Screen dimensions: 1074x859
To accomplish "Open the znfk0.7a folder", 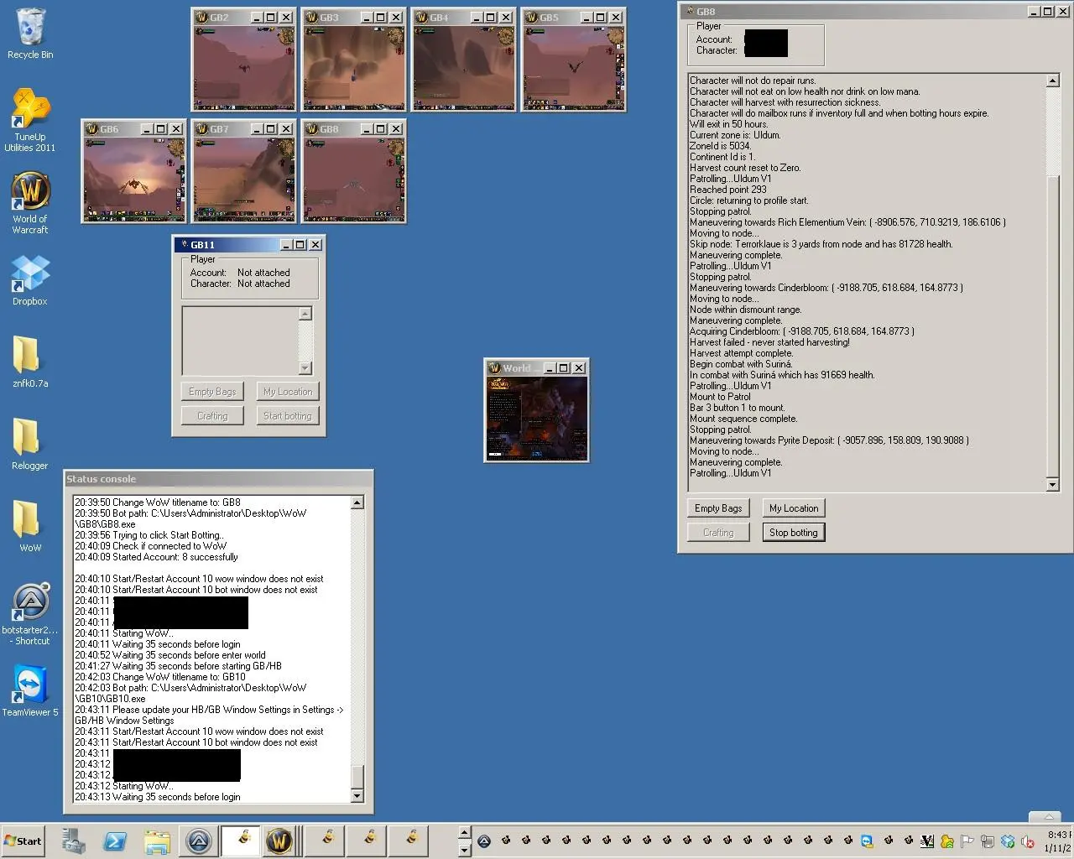I will (28, 357).
